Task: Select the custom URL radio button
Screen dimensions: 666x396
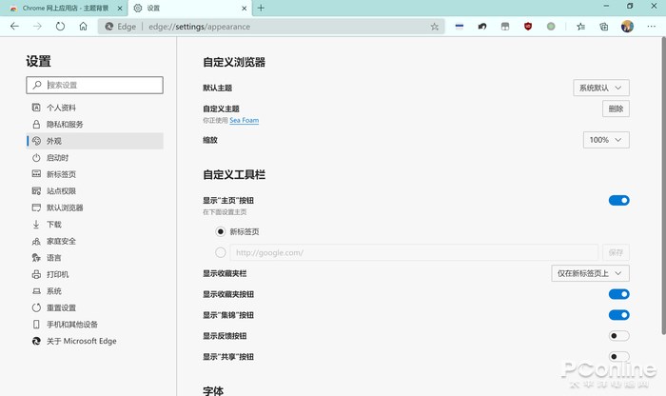Action: tap(221, 252)
